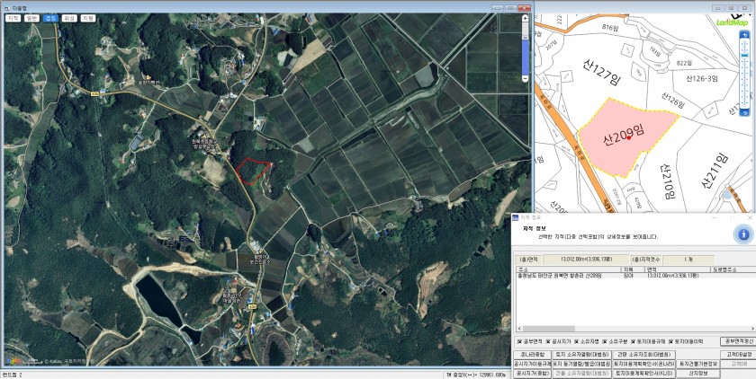Switch map to 지적 view
This screenshot has height=379, width=756.
(x=13, y=18)
